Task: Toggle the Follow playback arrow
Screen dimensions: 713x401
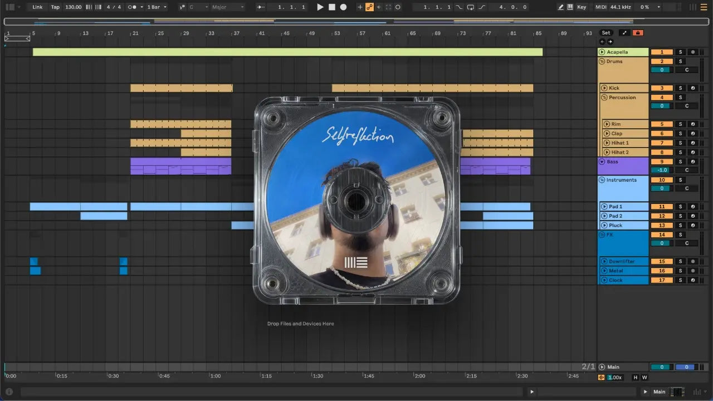Action: coord(261,7)
